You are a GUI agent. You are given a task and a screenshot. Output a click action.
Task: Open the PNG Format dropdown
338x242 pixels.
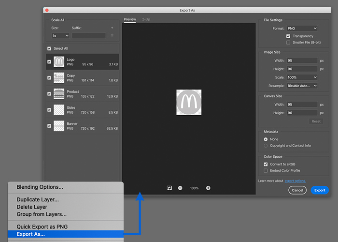pyautogui.click(x=302, y=28)
